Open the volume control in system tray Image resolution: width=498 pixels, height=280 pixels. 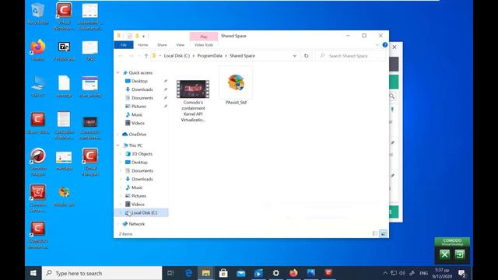pyautogui.click(x=402, y=273)
